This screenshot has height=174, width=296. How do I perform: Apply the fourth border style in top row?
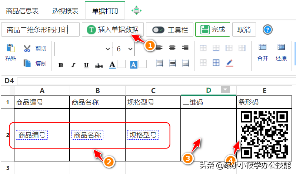pyautogui.click(x=242, y=48)
